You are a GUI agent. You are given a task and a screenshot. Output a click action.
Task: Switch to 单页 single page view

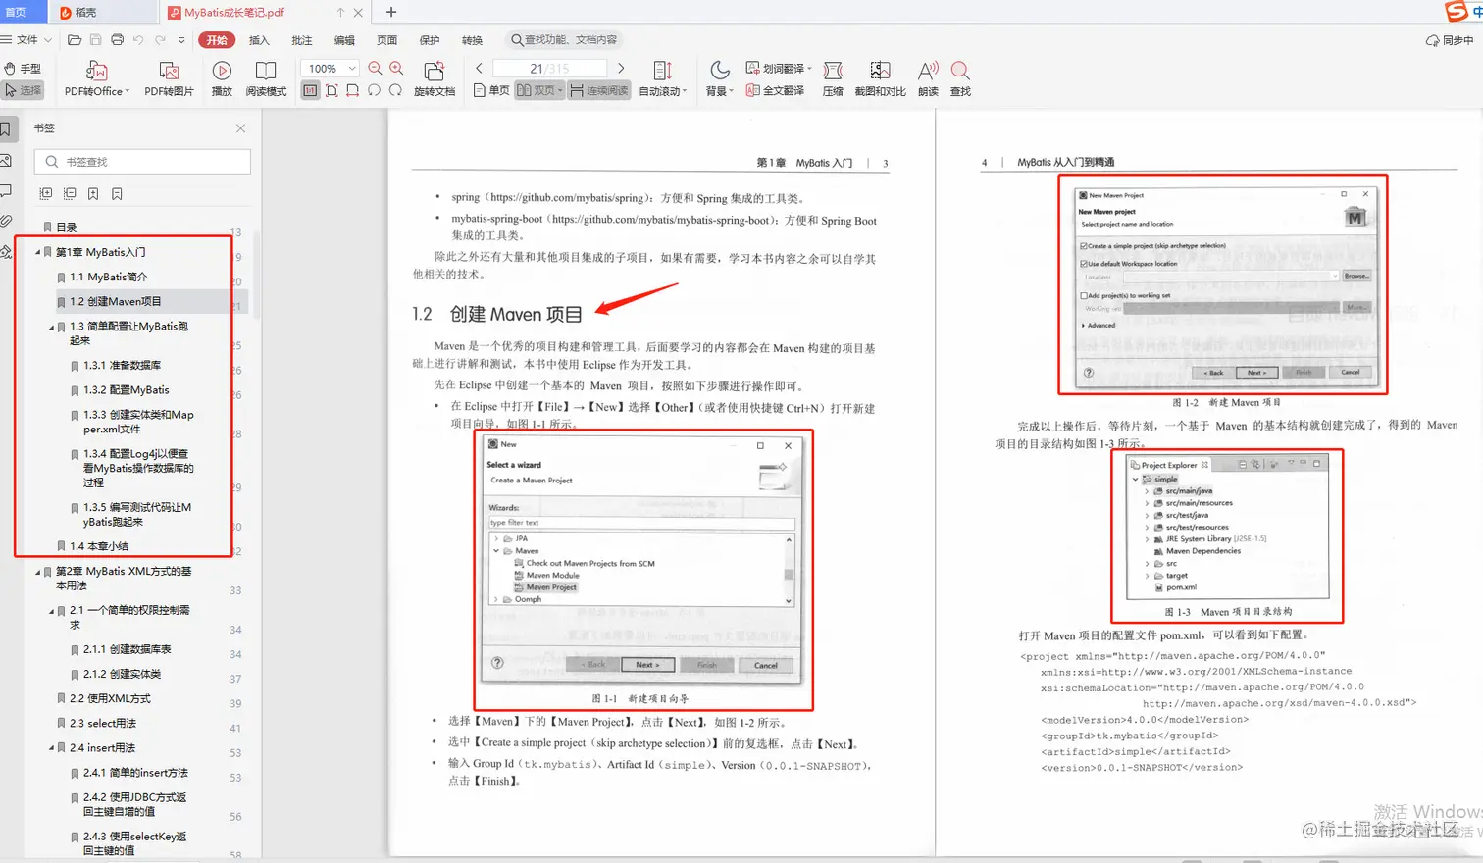[491, 90]
